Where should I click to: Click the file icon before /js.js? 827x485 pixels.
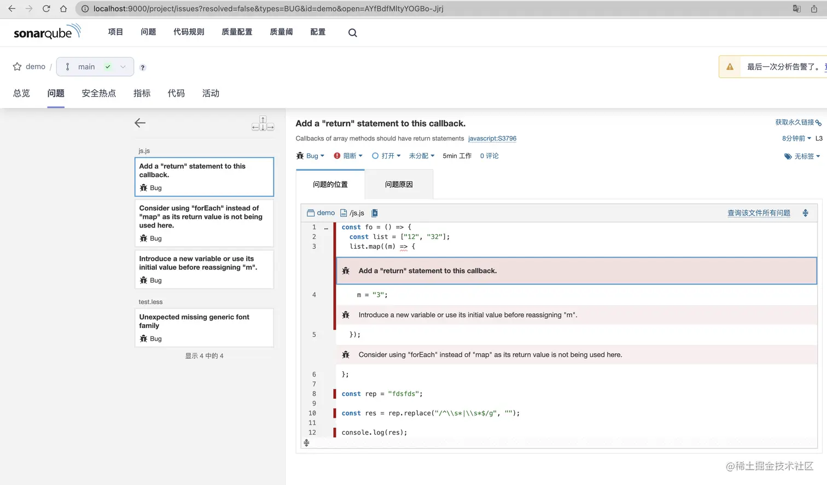click(x=343, y=213)
